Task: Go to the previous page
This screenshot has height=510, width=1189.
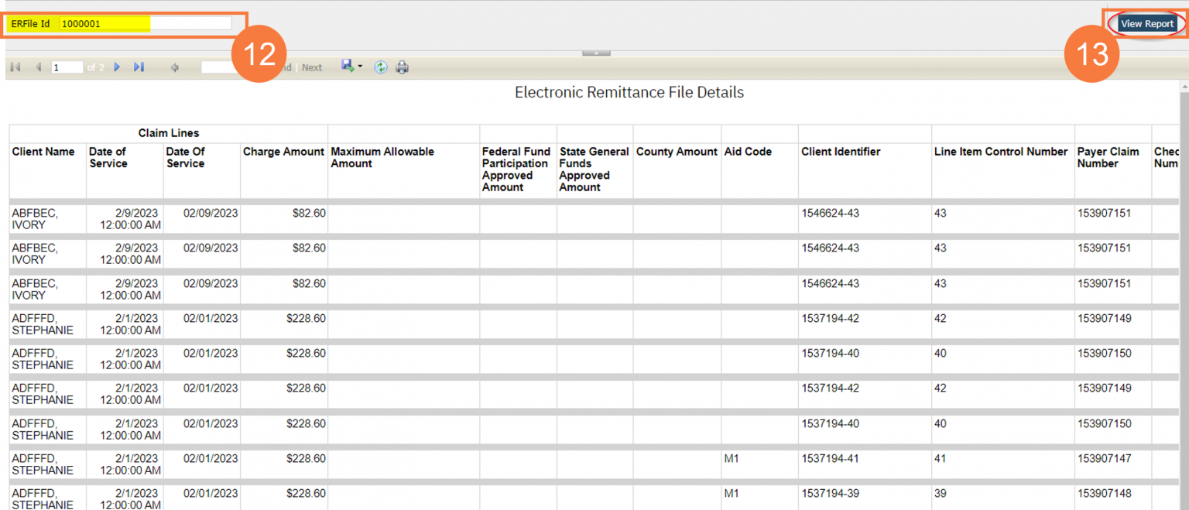Action: point(38,67)
